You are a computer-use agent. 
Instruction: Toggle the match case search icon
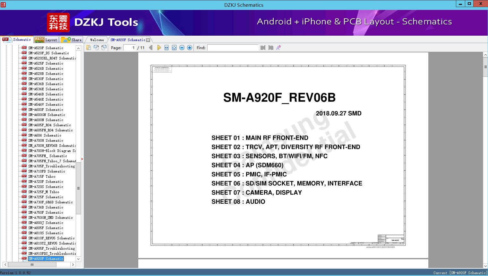point(278,48)
